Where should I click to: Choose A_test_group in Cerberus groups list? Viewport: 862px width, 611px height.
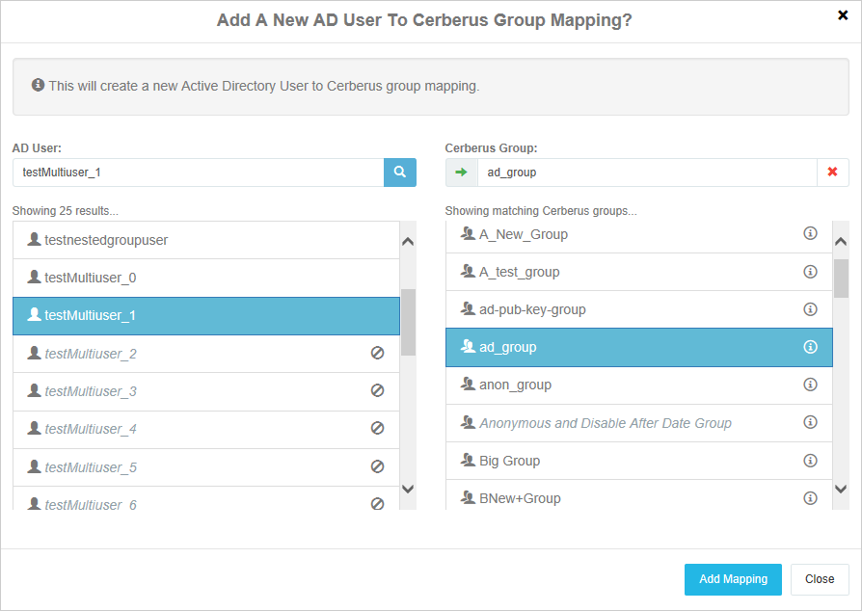520,272
